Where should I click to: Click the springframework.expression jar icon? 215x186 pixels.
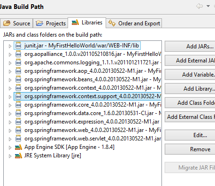coord(18,122)
